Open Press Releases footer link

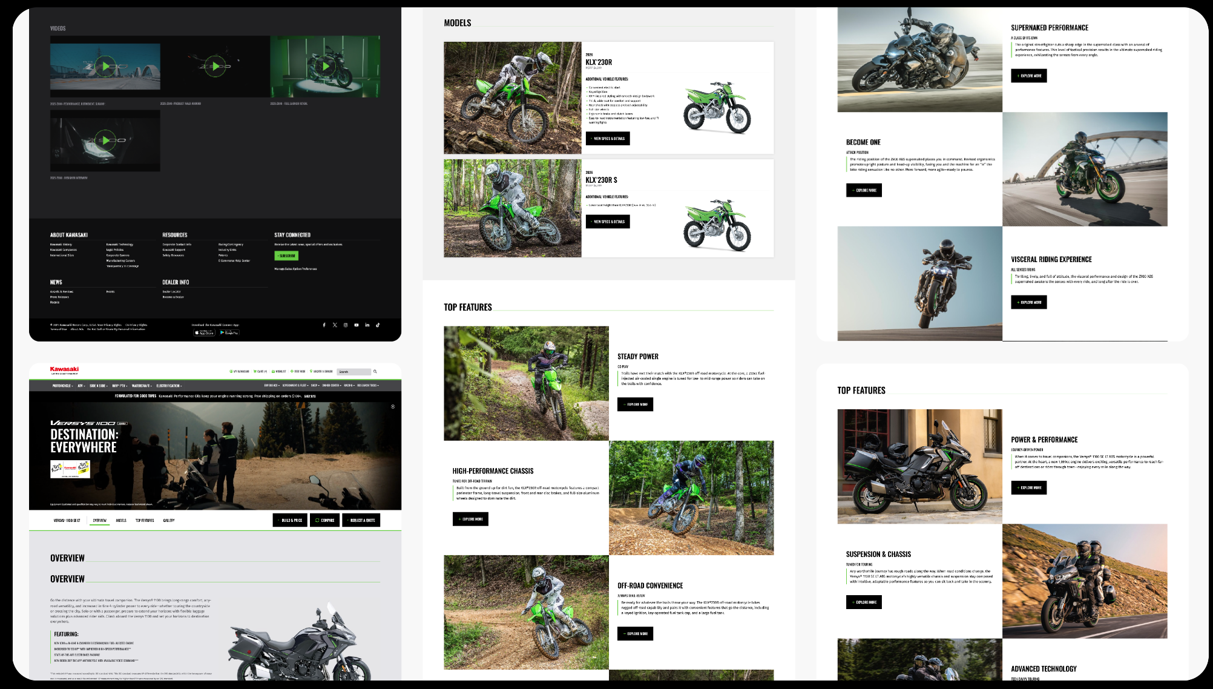(x=59, y=297)
